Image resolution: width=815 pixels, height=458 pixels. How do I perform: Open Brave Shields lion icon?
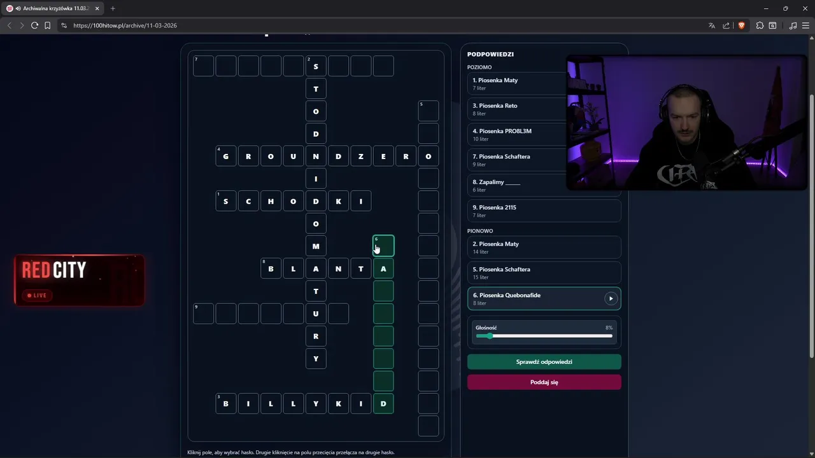741,25
